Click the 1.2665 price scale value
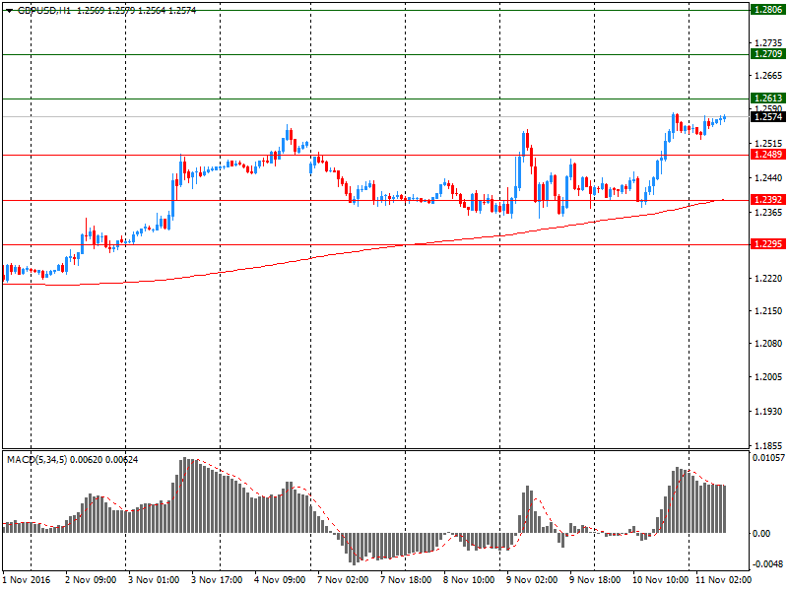 (x=768, y=76)
